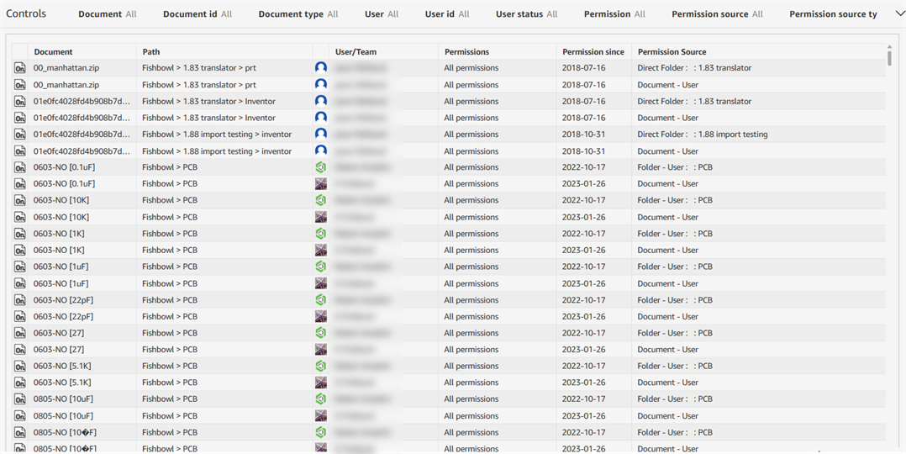This screenshot has width=906, height=454.
Task: Open the User status filter control
Action: 526,14
